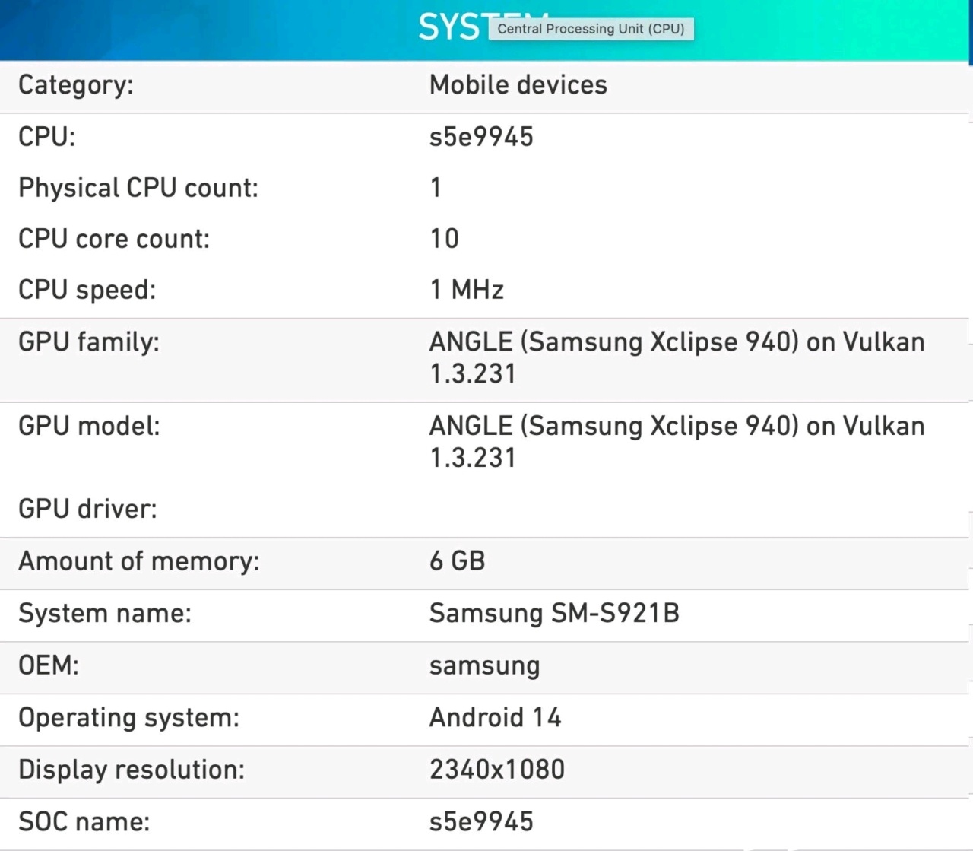This screenshot has width=973, height=851.
Task: Click the Operating system label
Action: (x=128, y=717)
